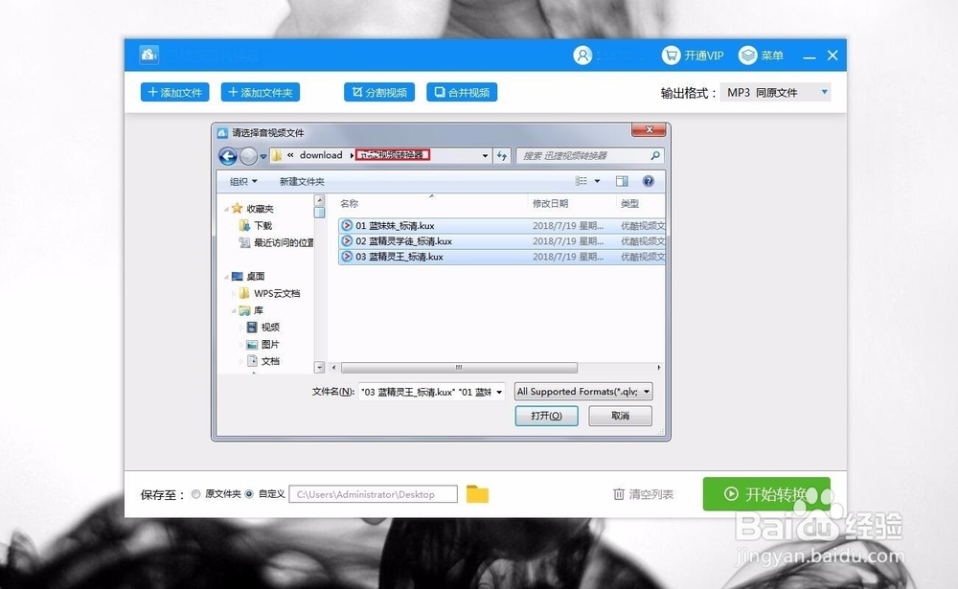Select the 自定义 save location option
The image size is (958, 589).
click(x=248, y=493)
